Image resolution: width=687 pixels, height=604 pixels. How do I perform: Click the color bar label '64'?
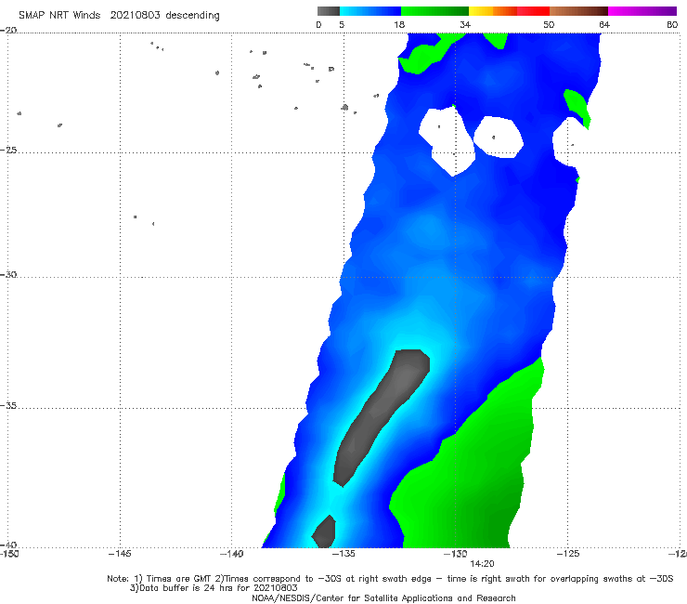(604, 24)
